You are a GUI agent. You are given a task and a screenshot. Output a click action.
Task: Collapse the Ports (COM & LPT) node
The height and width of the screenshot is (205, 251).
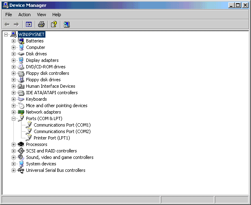(14, 118)
